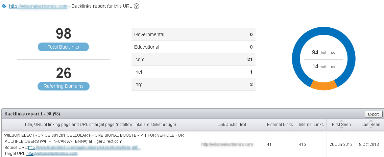Screen dimensions: 384x157
Task: Click the Referring Domains badge
Action: coord(64,86)
